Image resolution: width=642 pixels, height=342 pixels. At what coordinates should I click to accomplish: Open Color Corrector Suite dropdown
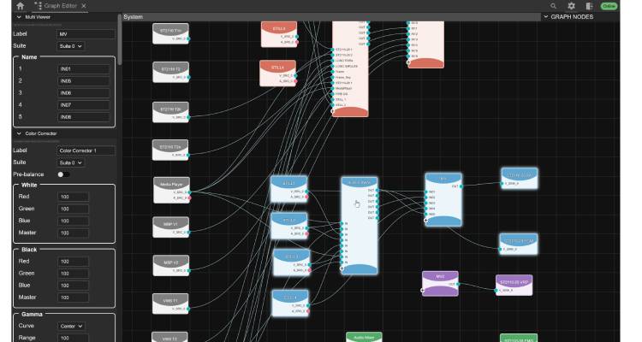tap(72, 162)
